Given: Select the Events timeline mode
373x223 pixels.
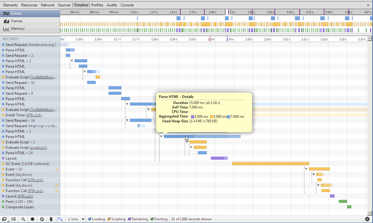Looking at the screenshot, I should pyautogui.click(x=30, y=14).
